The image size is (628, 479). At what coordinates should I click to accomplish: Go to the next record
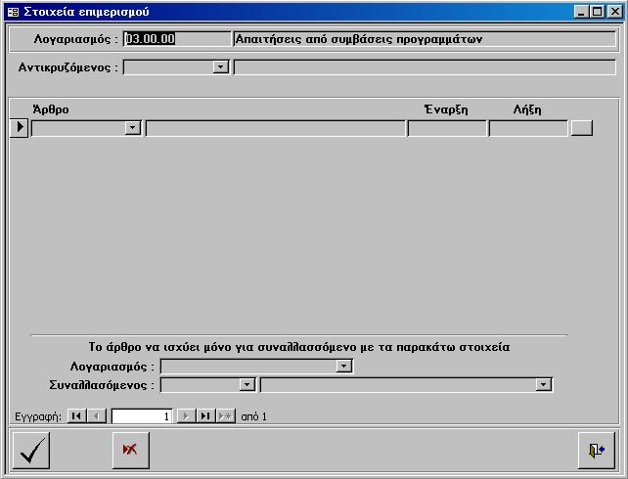pos(186,416)
